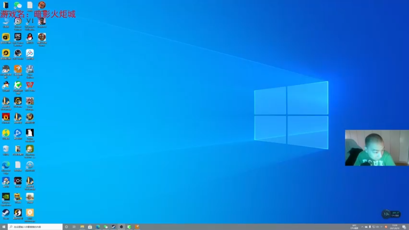Launch the Epic Games Launcher shortcut

(18, 37)
